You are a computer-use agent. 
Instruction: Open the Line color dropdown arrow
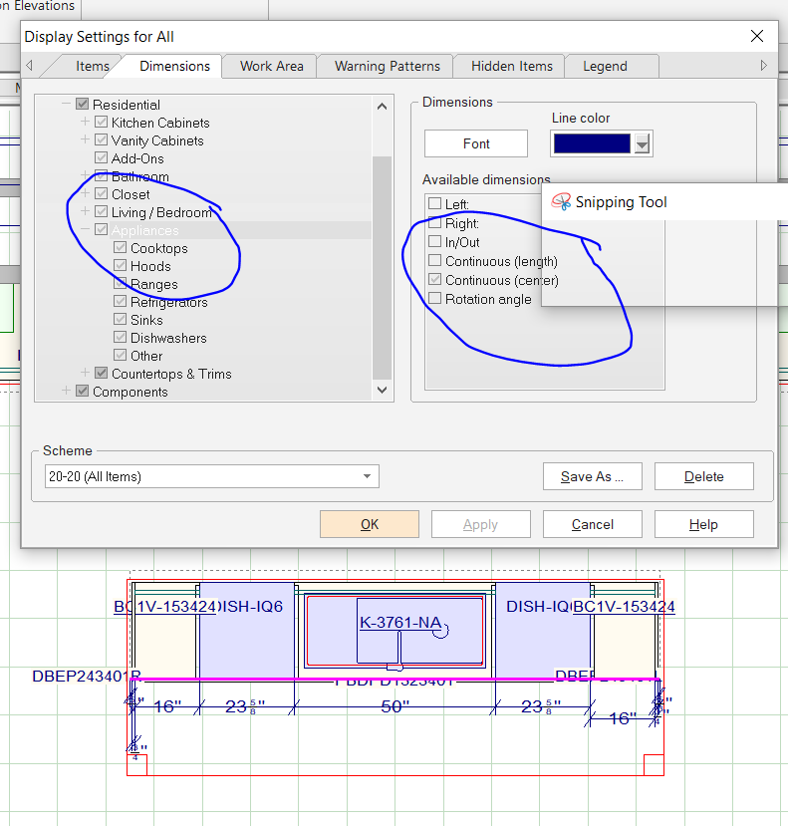[x=643, y=144]
